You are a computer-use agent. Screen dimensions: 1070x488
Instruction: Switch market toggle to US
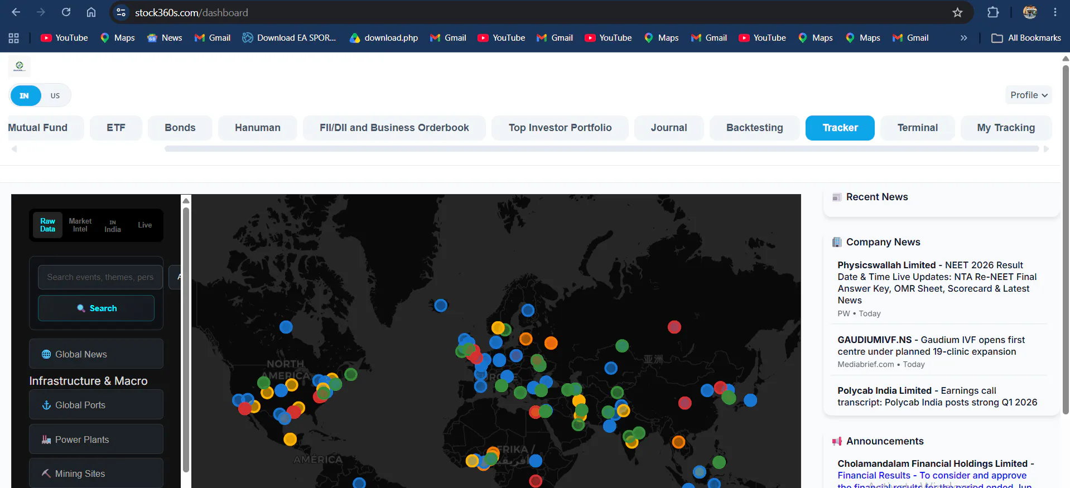pos(55,95)
